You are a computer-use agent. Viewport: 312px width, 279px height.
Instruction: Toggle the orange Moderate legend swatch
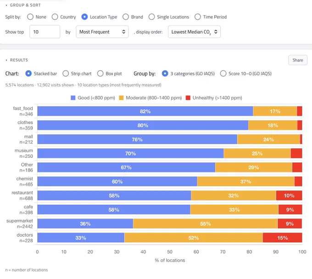pos(121,98)
